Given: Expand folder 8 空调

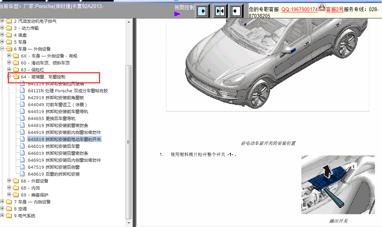Looking at the screenshot, I should [x=2, y=208].
